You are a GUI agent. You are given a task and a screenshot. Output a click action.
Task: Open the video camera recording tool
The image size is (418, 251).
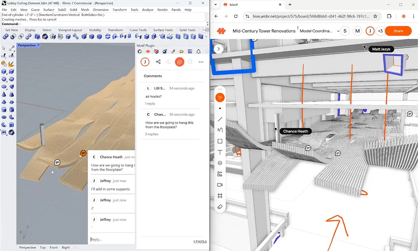(220, 185)
